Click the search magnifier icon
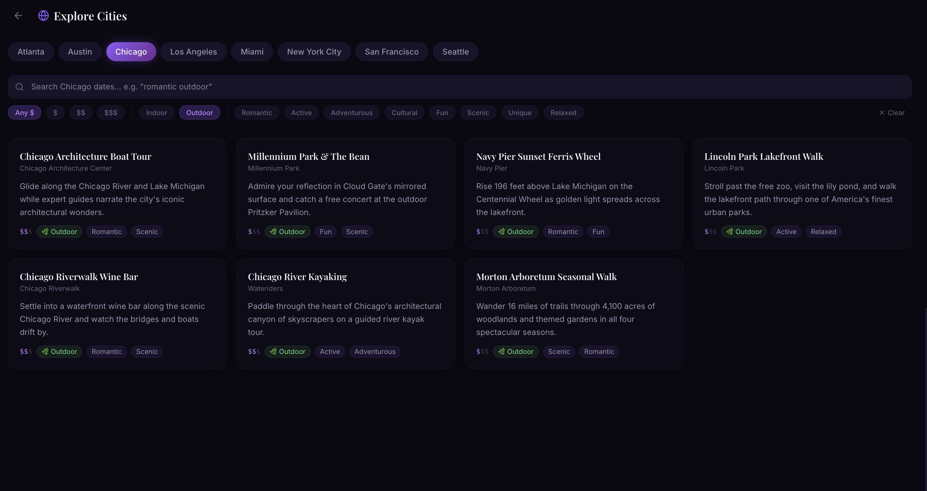The image size is (927, 491). pos(19,87)
